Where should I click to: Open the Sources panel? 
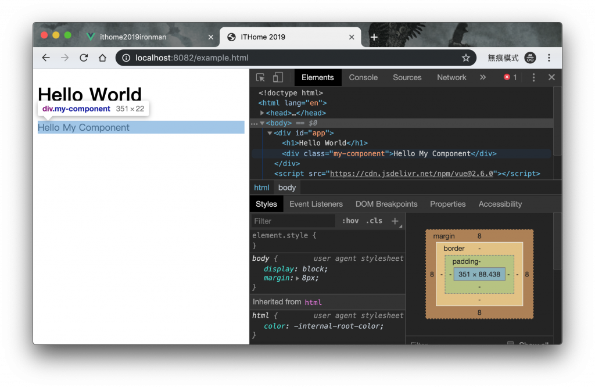pyautogui.click(x=407, y=77)
